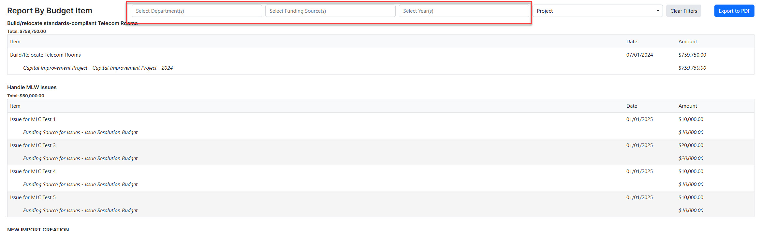Screen dimensions: 761x231
Task: Click the Total: $50,000.00 label
Action: click(26, 96)
